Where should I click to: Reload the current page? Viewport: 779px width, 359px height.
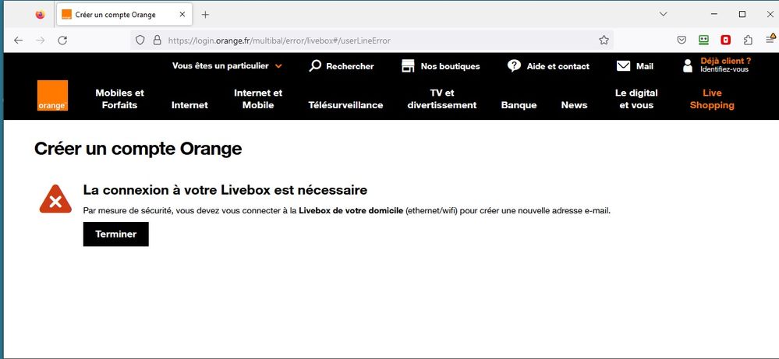coord(62,40)
